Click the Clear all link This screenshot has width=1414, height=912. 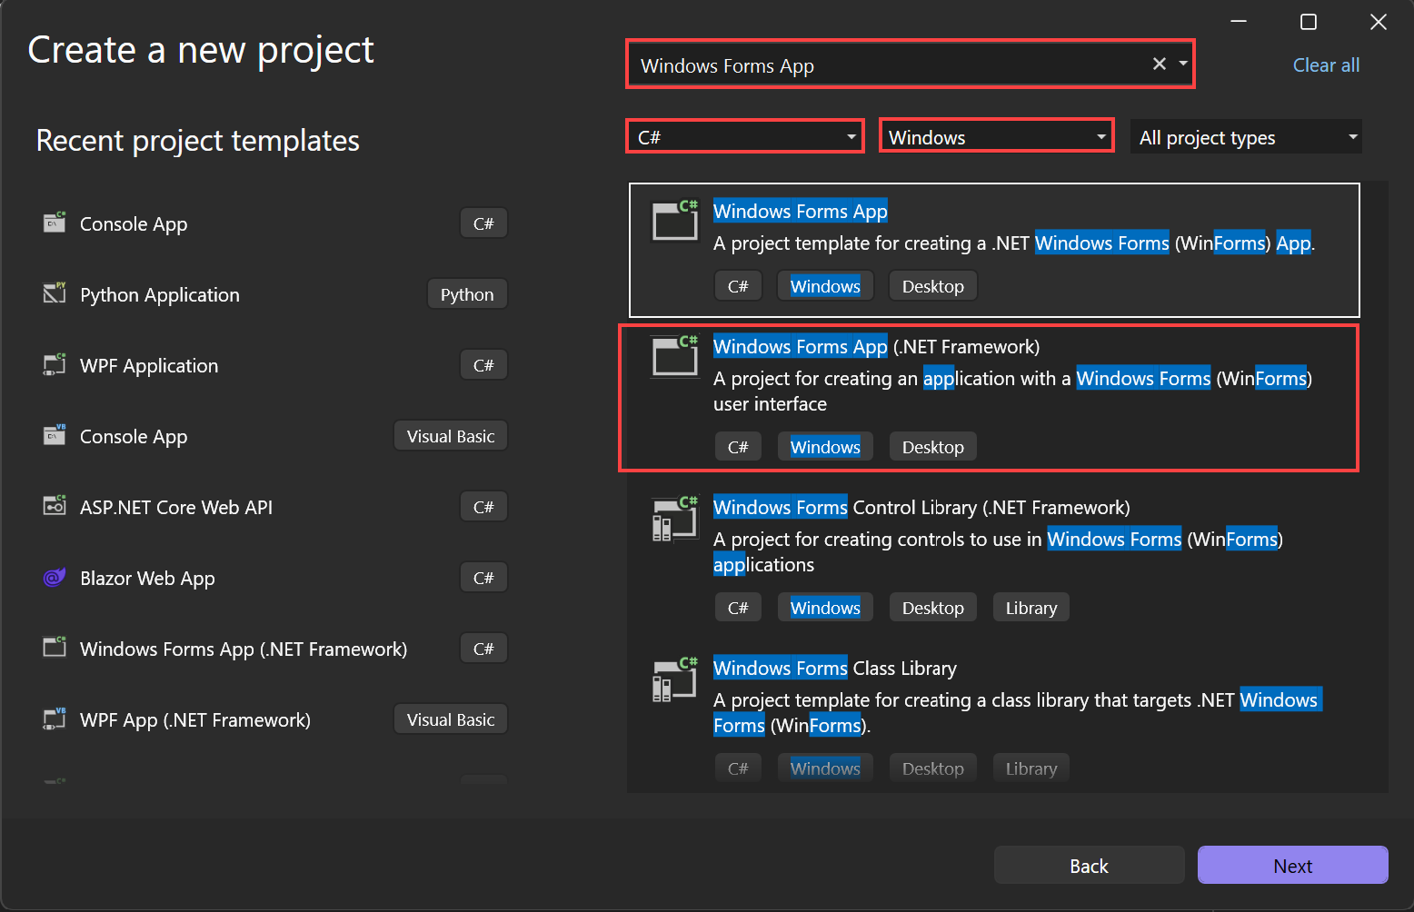tap(1326, 64)
